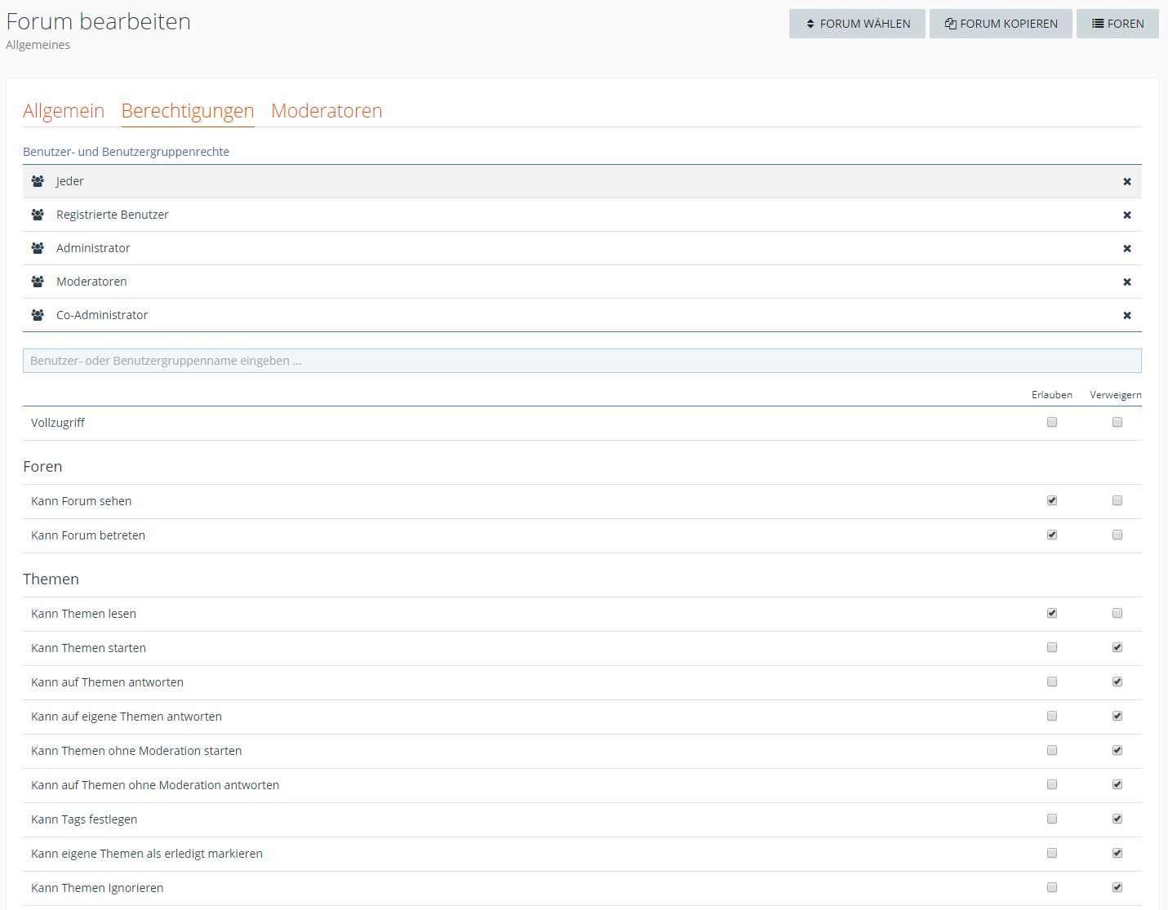Click the group icon beside Jeder
The width and height of the screenshot is (1168, 910).
coord(38,181)
